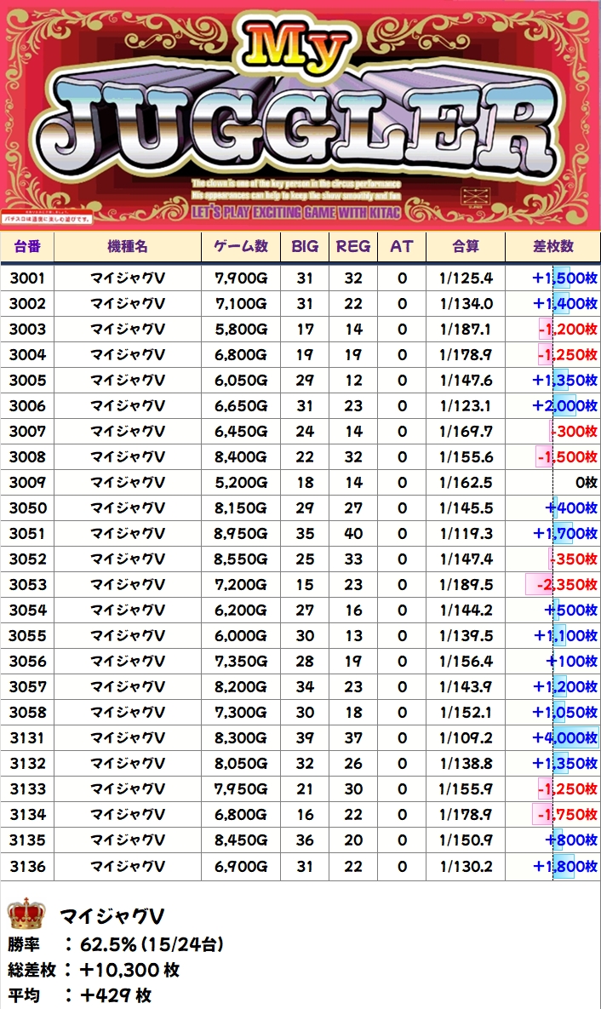Select machine number 3001 cell
This screenshot has height=1009, width=601.
[27, 278]
